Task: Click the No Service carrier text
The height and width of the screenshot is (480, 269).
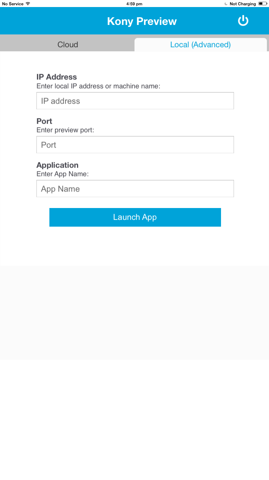Action: [x=13, y=4]
